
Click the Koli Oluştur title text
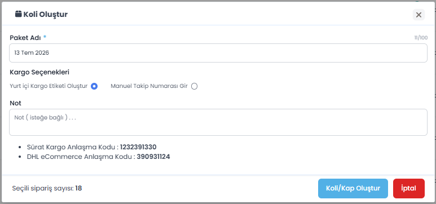tap(45, 14)
